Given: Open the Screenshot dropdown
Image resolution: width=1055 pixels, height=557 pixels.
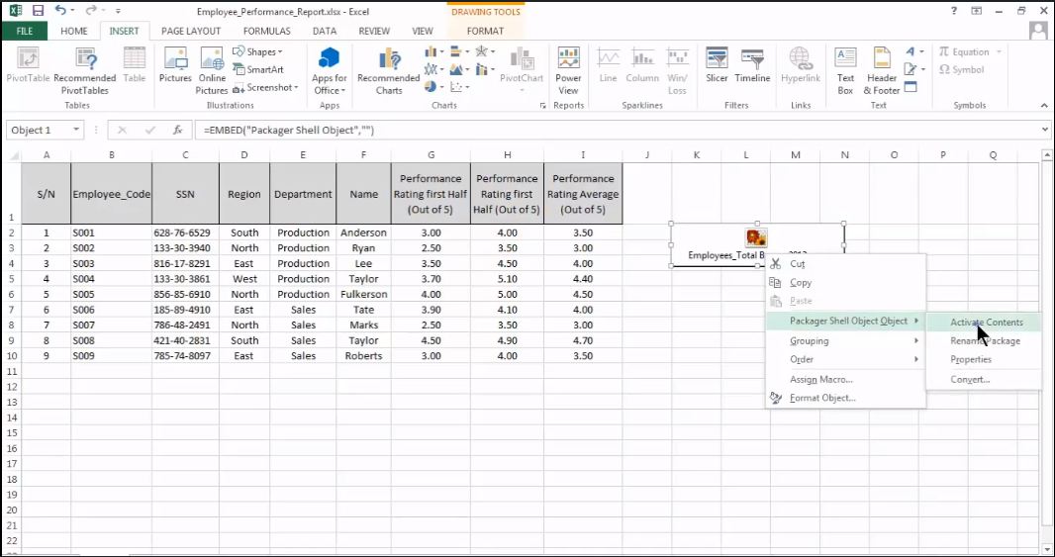Looking at the screenshot, I should 296,87.
